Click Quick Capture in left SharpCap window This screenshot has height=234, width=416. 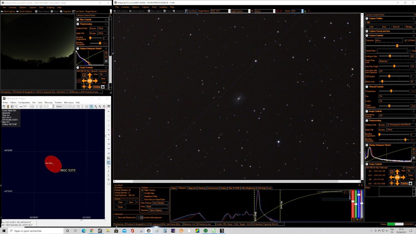(24, 11)
